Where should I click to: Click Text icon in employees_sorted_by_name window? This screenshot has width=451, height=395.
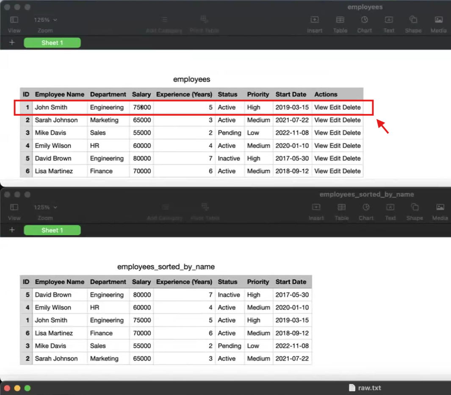tap(390, 207)
